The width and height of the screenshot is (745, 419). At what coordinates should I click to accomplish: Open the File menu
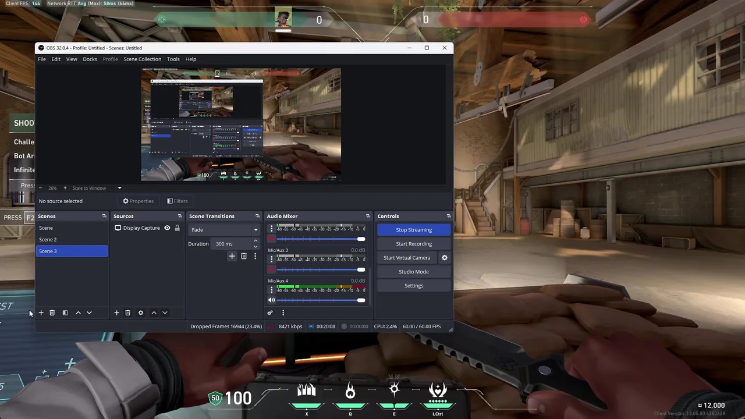click(x=42, y=59)
